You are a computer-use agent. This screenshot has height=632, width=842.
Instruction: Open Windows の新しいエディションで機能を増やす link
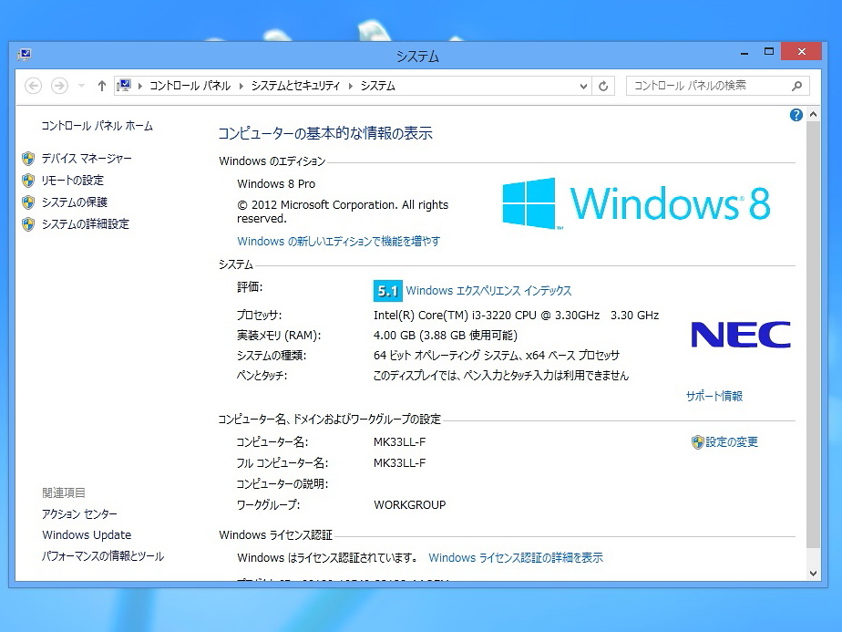tap(339, 242)
